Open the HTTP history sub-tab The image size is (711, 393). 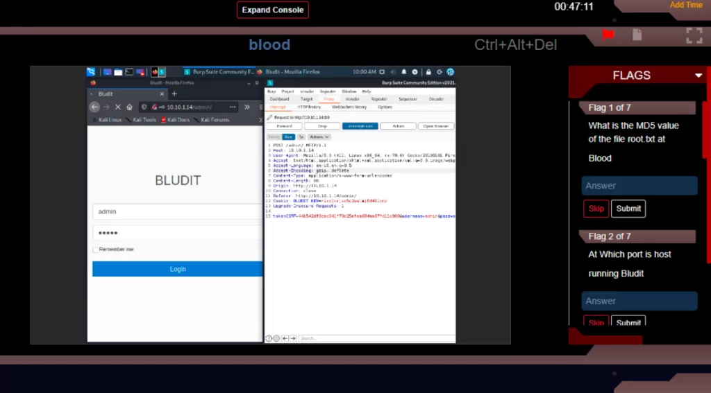pos(309,107)
